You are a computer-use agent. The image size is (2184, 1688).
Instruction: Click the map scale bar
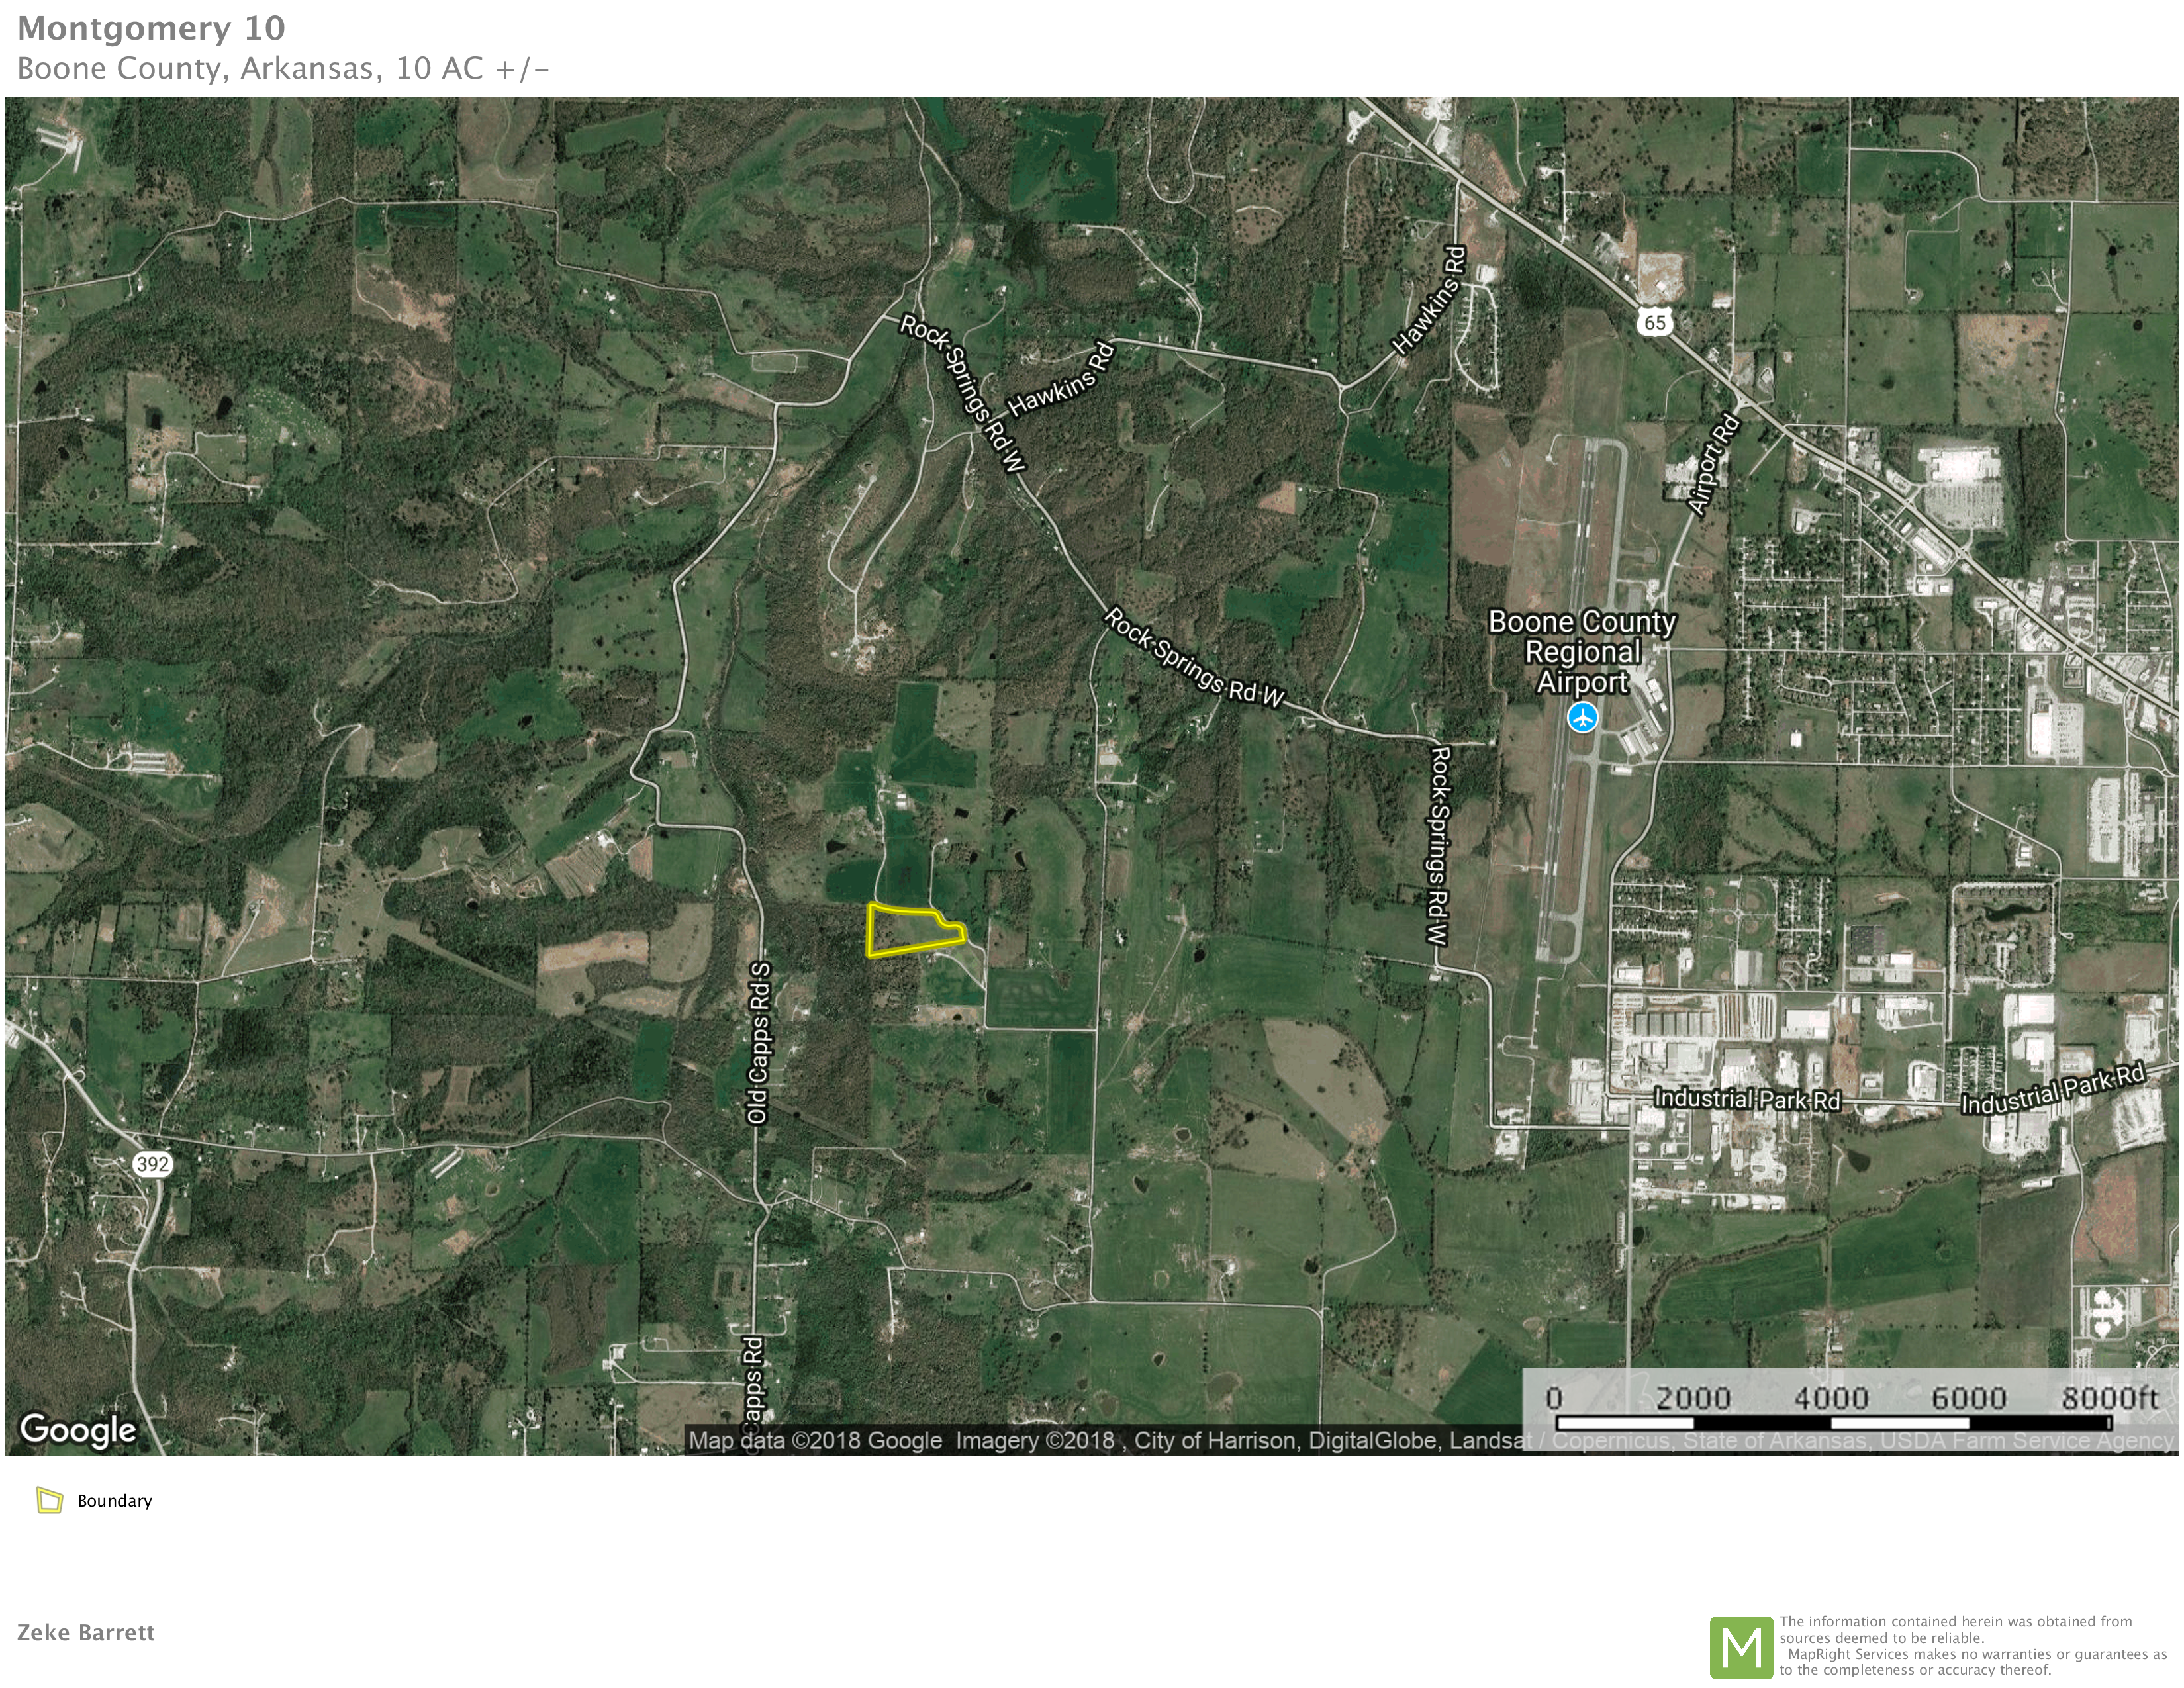click(x=1833, y=1422)
